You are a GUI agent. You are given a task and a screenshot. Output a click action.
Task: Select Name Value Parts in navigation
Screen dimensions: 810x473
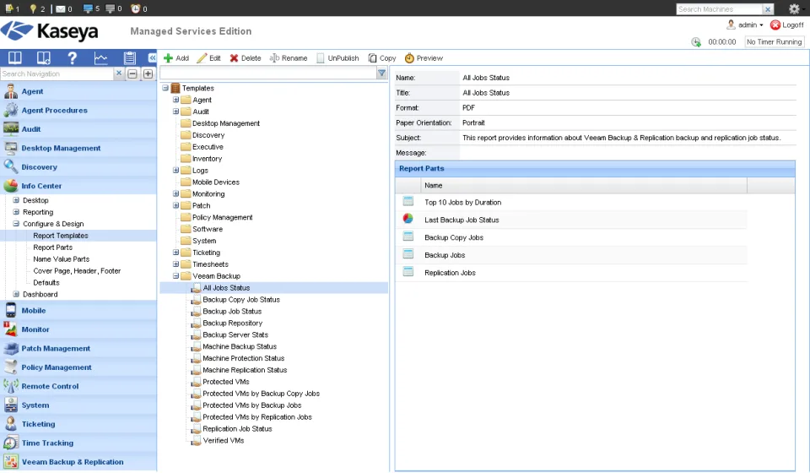coord(61,259)
